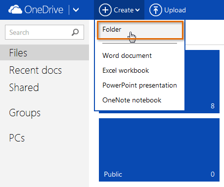Click the OneDrive cloud logo
Image resolution: width=224 pixels, height=187 pixels.
pos(15,9)
